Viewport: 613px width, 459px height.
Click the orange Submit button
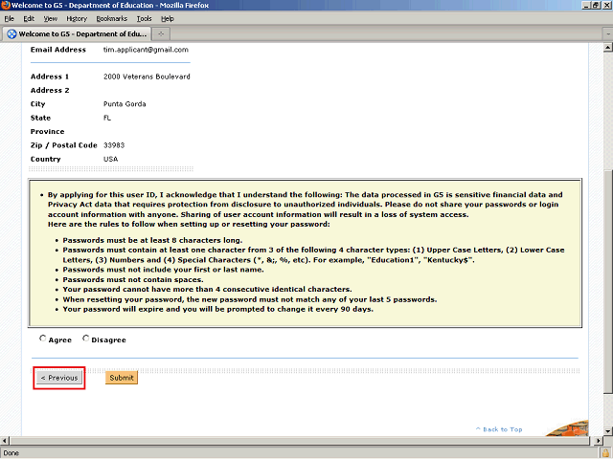(122, 378)
